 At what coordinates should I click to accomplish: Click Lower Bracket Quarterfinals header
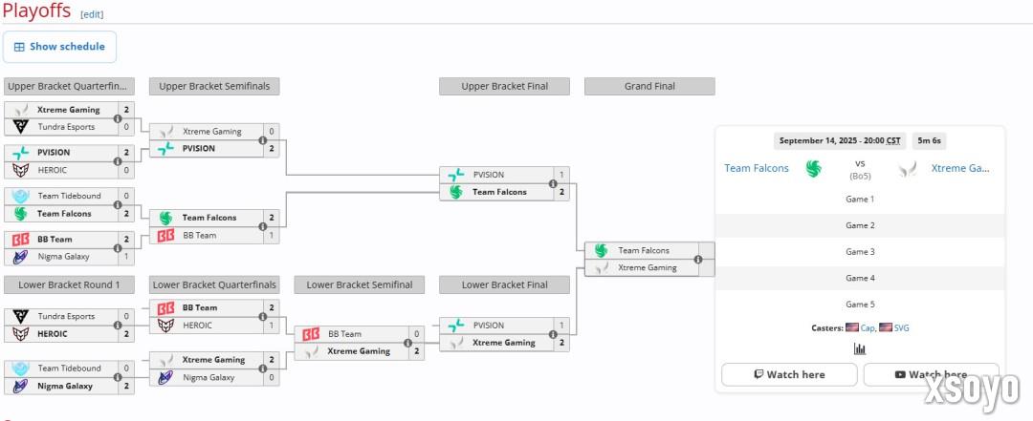pyautogui.click(x=214, y=284)
